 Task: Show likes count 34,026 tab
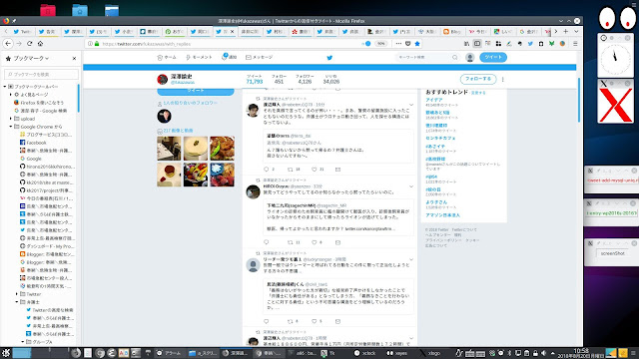point(330,79)
